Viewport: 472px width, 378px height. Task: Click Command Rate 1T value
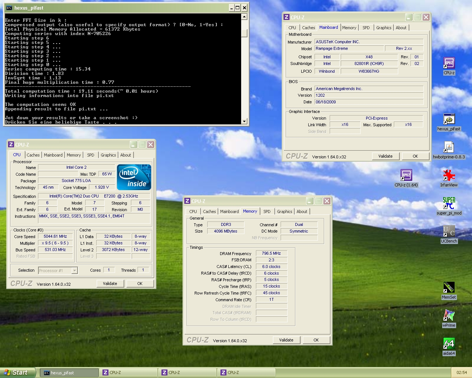pyautogui.click(x=271, y=300)
